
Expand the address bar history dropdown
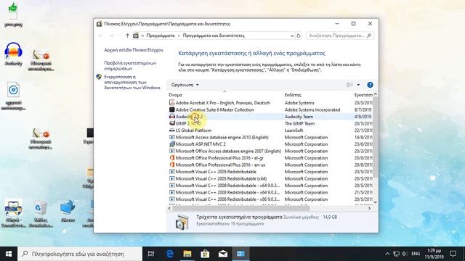pos(292,36)
